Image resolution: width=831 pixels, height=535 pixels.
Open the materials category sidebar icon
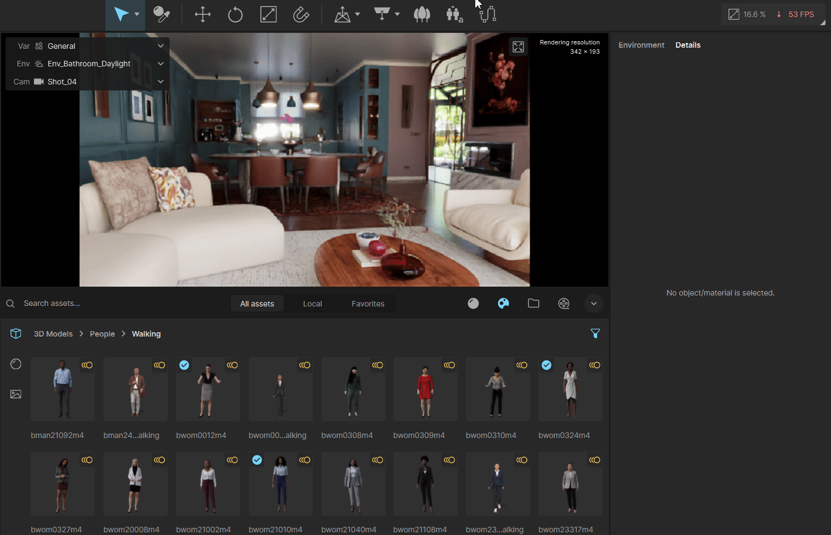pos(16,364)
